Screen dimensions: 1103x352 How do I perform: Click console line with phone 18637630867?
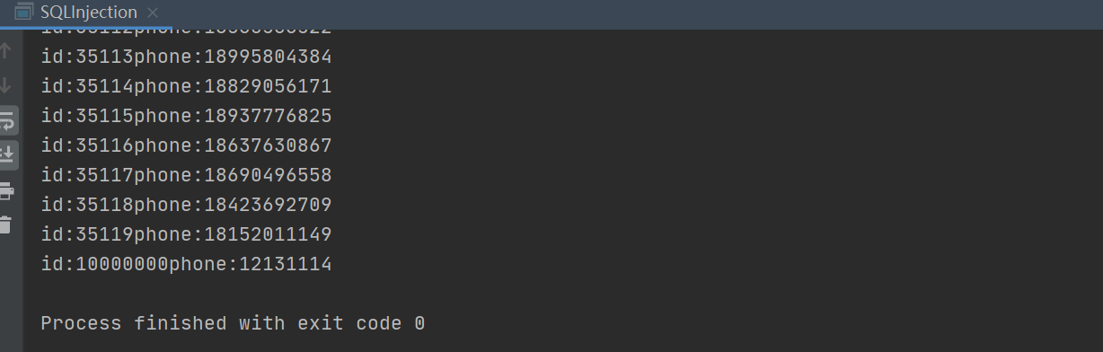pos(187,145)
